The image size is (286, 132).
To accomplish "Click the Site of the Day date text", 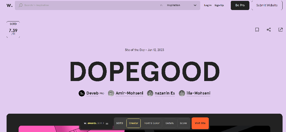I will pos(144,50).
